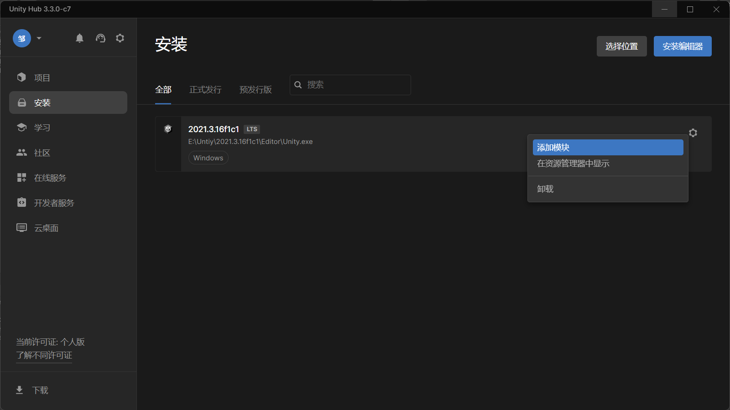
Task: Expand the account dropdown arrow
Action: [x=39, y=38]
